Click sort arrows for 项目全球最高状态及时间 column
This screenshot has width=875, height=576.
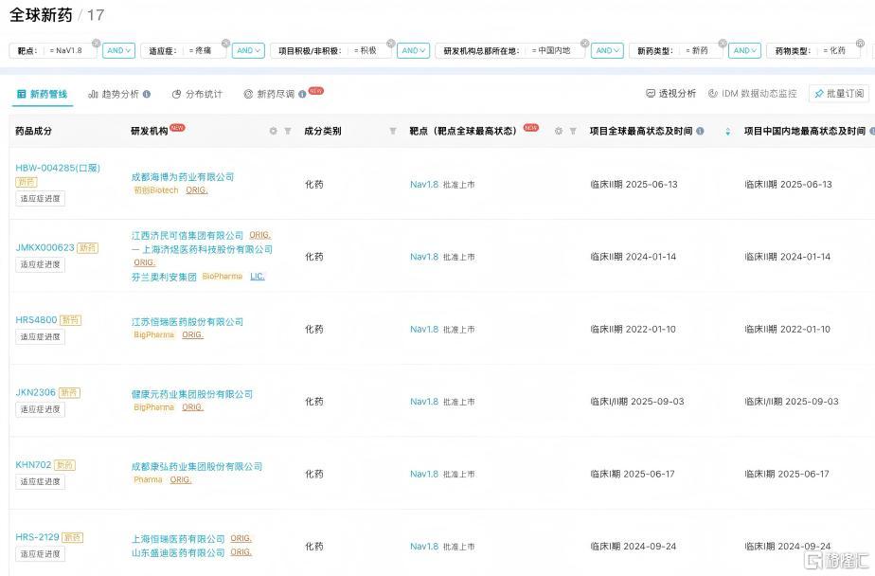point(727,132)
